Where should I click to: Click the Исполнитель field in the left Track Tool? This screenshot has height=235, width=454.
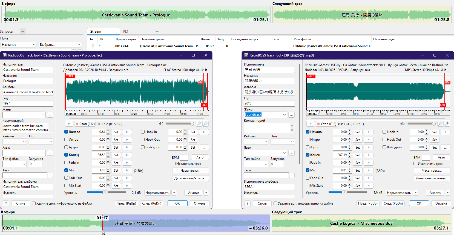point(28,70)
